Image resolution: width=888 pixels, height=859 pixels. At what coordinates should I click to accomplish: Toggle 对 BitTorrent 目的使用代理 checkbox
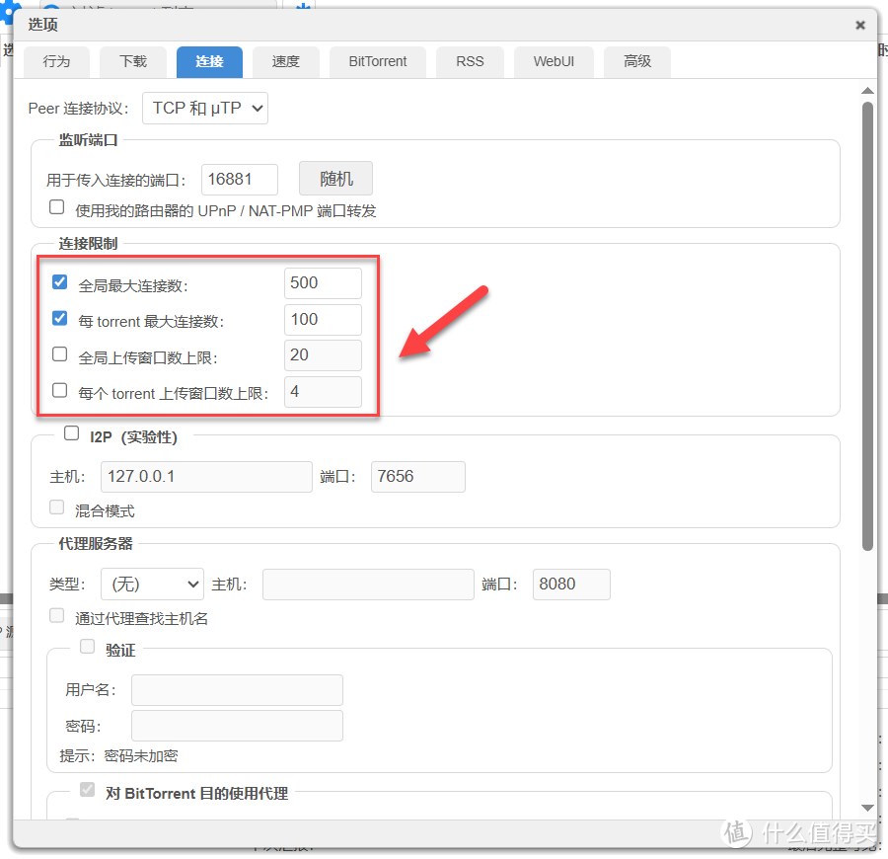87,790
